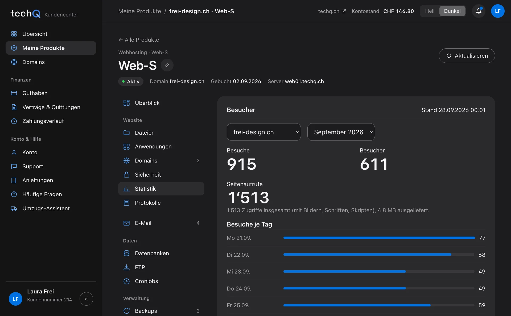
Task: Click the Übersicht grid icon in the main sidebar
Action: 14,34
